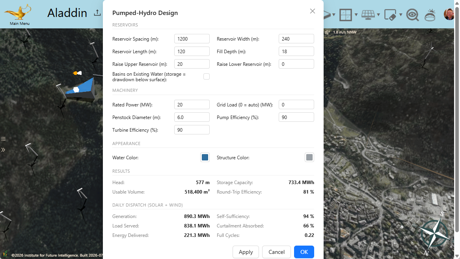Click the magnifier eye inspect icon
The width and height of the screenshot is (460, 259).
point(412,15)
